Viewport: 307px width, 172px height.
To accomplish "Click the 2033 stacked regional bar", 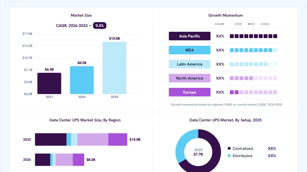I will pos(81,139).
